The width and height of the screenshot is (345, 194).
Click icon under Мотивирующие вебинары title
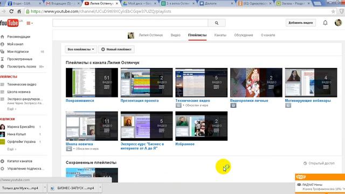(x=288, y=106)
